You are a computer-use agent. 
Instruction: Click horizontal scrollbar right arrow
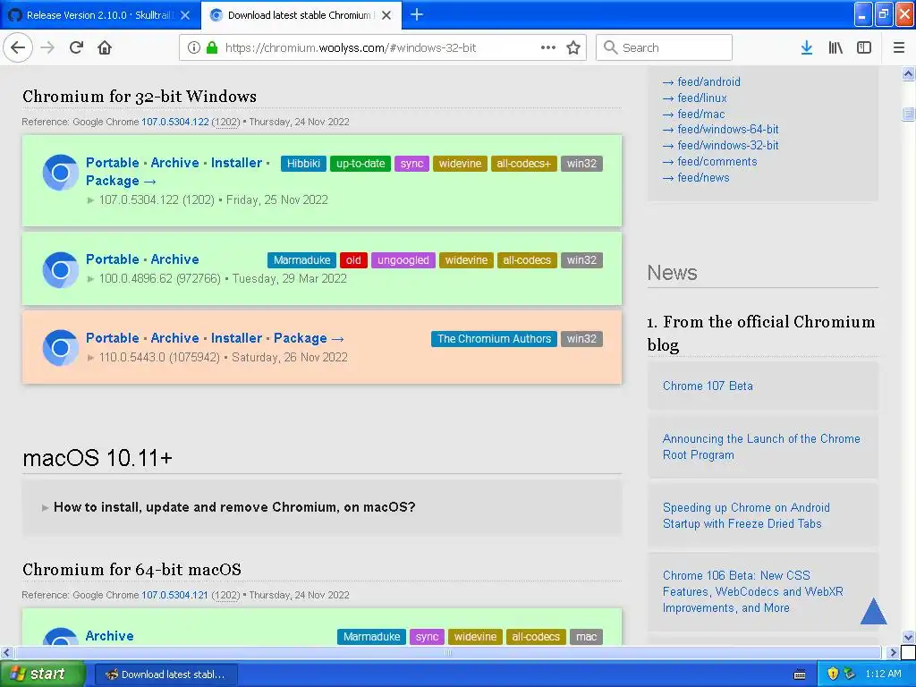(x=892, y=652)
